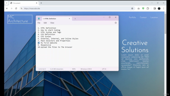Toggle the Chrome side panel icon
Viewport: 170px width, 96px height.
tap(155, 8)
